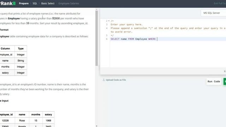
Task: Click the 'WHERE' keyword in the query
Action: point(152,39)
